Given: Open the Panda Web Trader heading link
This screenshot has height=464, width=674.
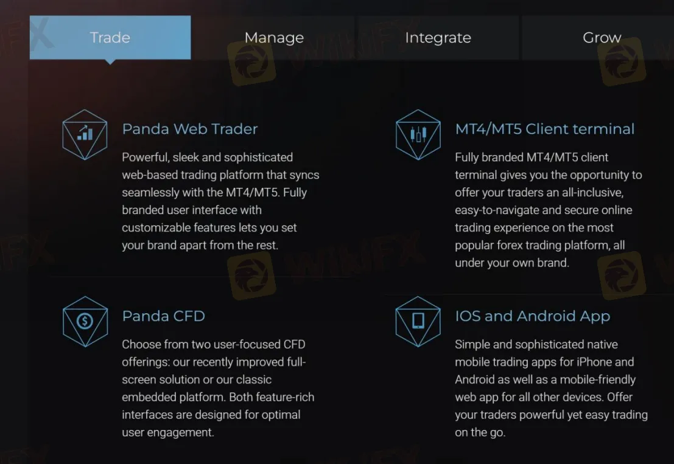Looking at the screenshot, I should click(190, 128).
